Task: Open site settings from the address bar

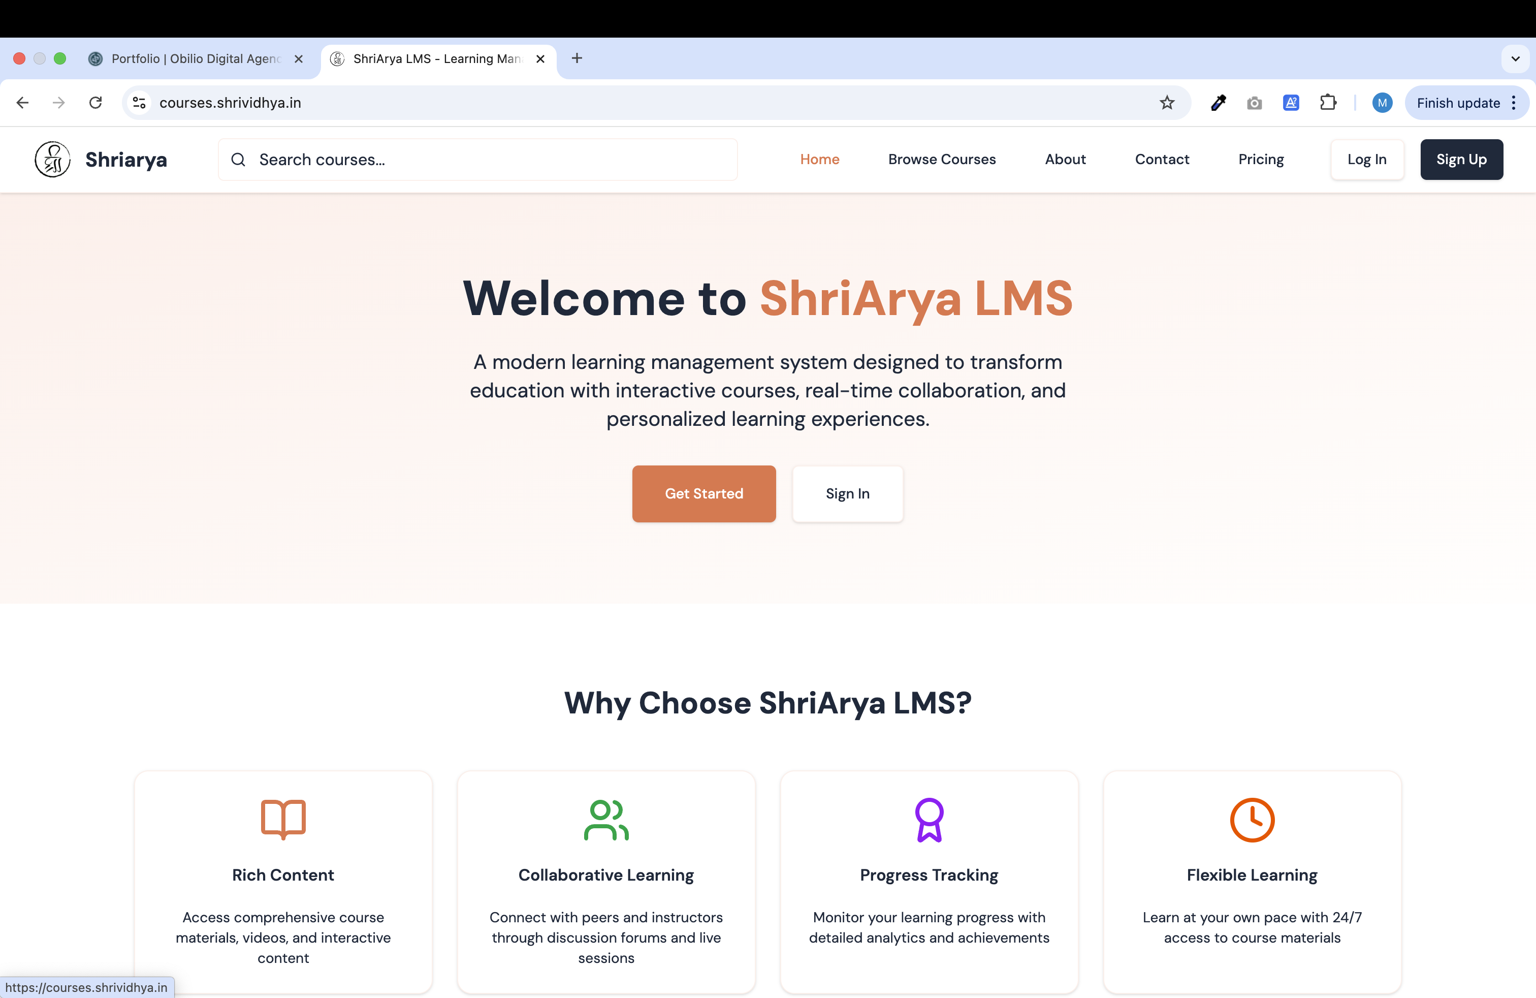Action: tap(139, 103)
